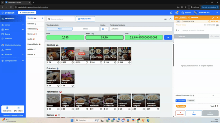
Task: Open the Soporte headset help
Action: pos(186,13)
